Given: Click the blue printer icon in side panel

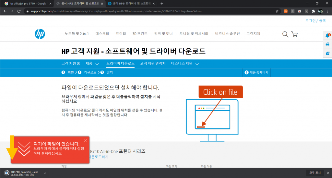Looking at the screenshot, I should [x=327, y=44].
